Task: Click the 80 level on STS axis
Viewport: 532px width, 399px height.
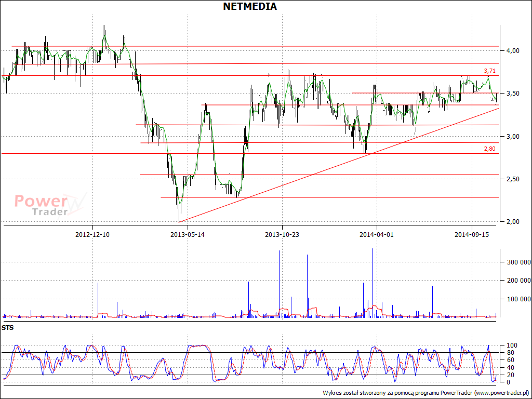Action: [510, 353]
